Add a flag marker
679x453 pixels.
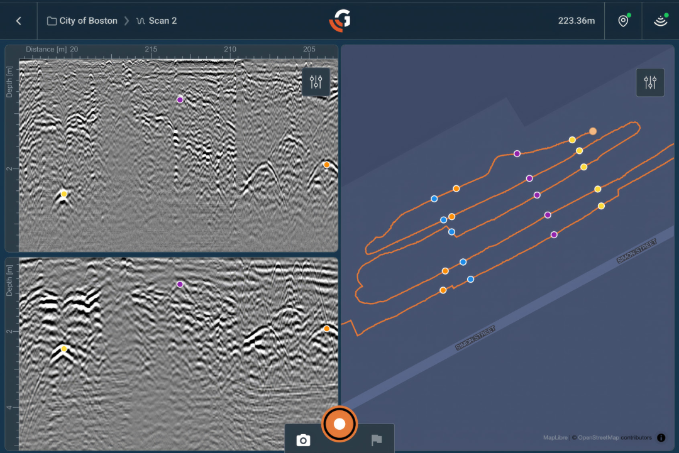[377, 440]
